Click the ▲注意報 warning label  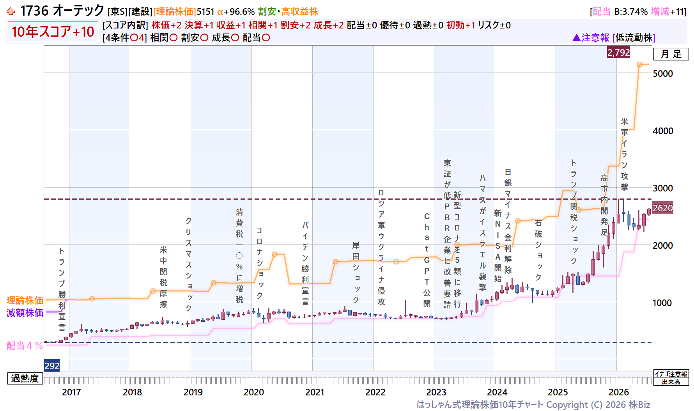point(591,38)
